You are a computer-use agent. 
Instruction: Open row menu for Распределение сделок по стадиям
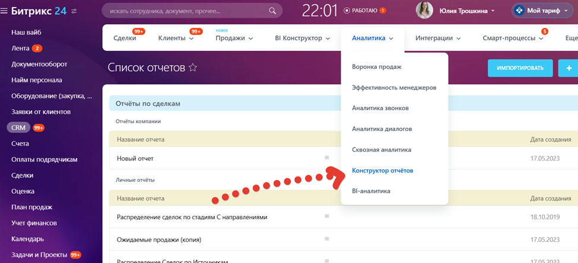pyautogui.click(x=326, y=216)
